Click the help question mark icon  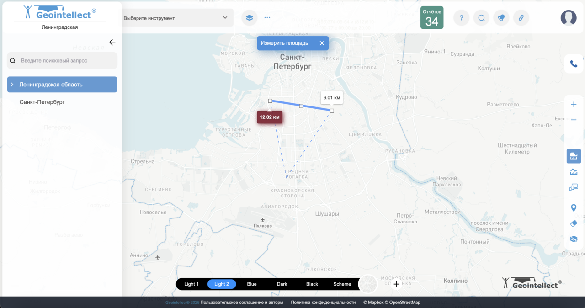click(x=461, y=18)
